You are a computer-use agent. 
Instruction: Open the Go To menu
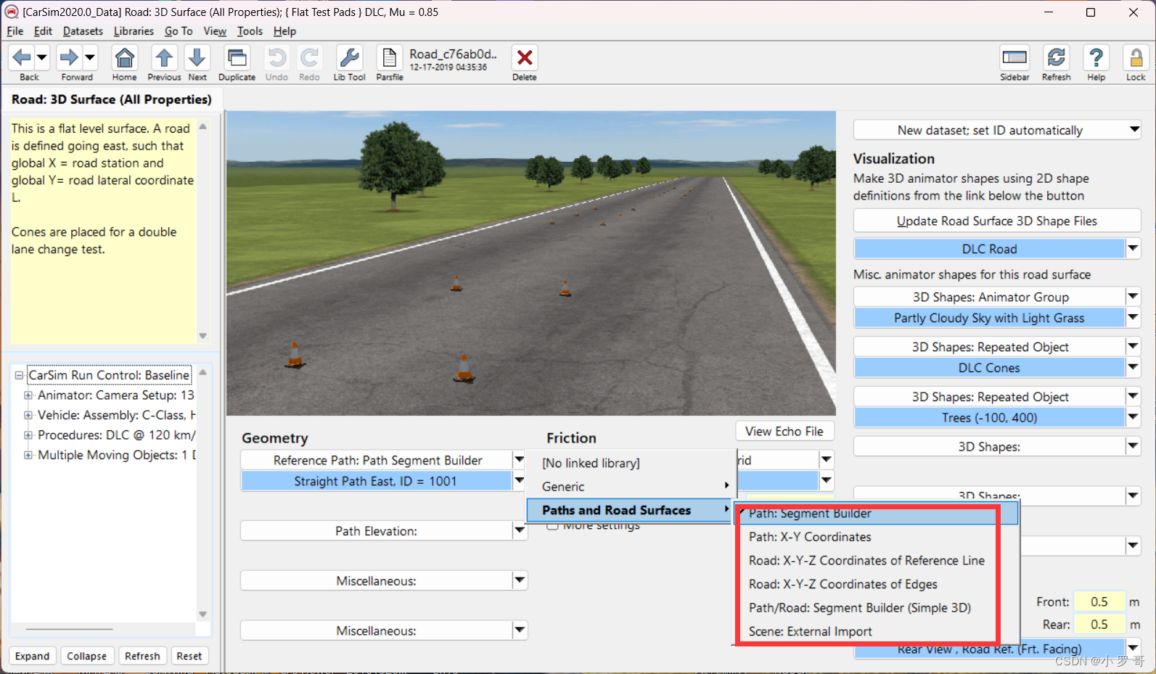coord(179,31)
